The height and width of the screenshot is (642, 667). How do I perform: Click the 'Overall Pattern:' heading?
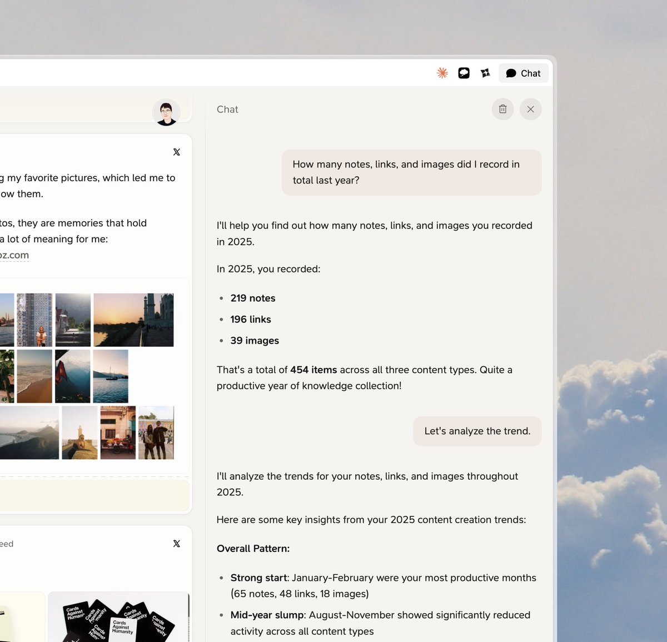(x=253, y=548)
